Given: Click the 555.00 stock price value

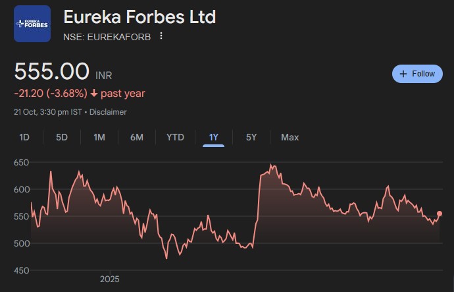Looking at the screenshot, I should 52,71.
